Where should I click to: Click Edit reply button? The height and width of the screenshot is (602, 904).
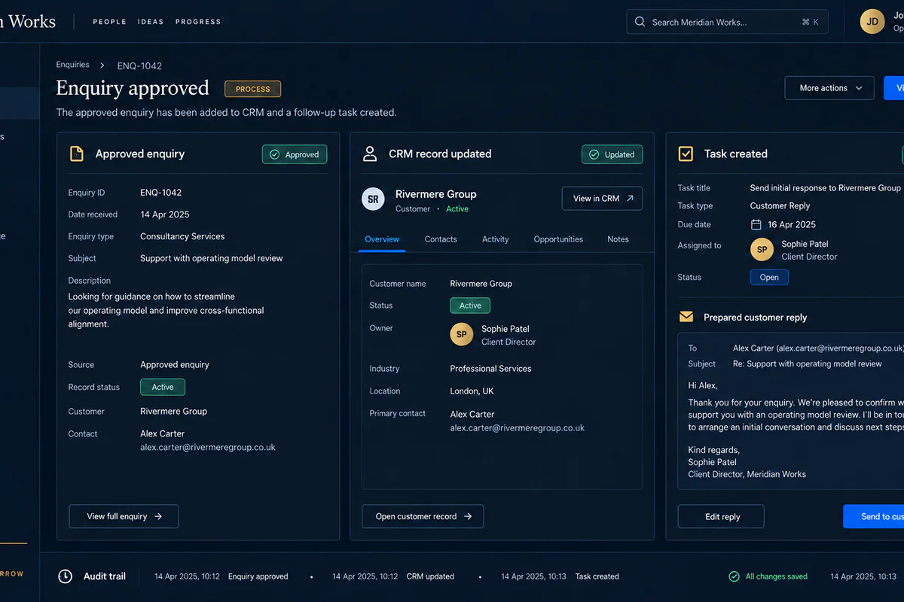click(721, 516)
